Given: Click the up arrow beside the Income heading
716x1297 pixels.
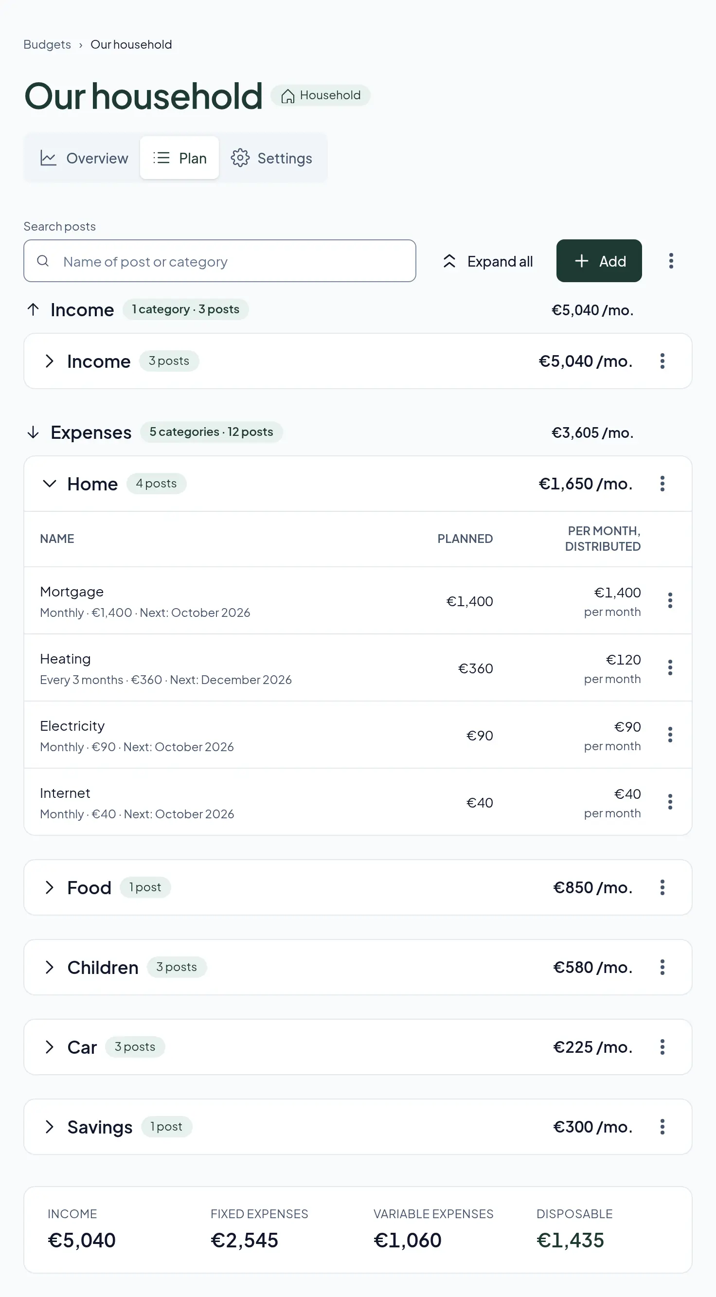Looking at the screenshot, I should (33, 309).
